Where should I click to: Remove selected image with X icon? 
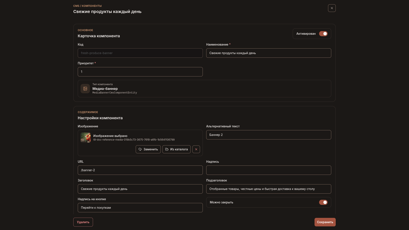click(196, 149)
